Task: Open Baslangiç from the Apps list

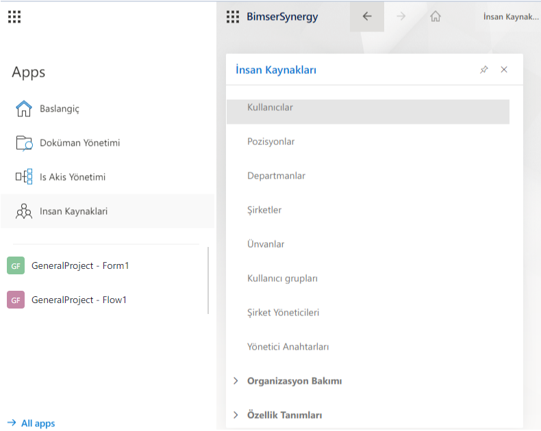Action: [x=60, y=109]
